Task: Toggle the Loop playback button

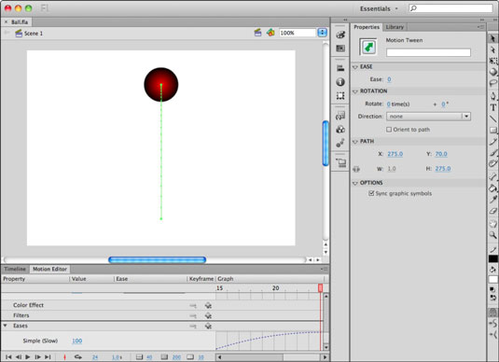Action: click(x=78, y=357)
